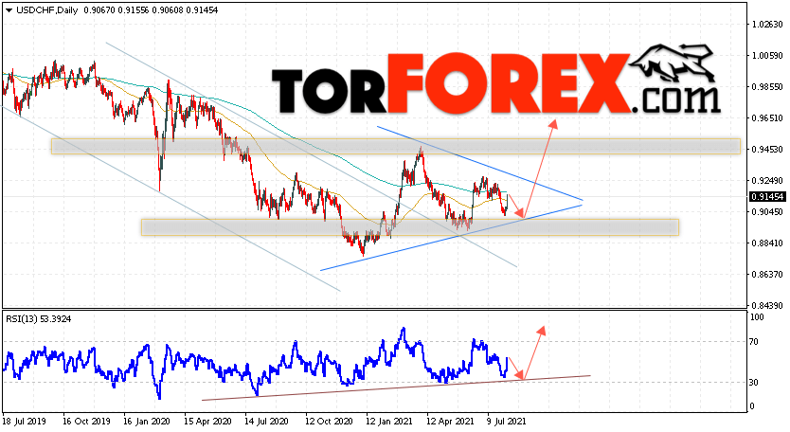Viewport: 790px width, 432px height.
Task: Click price level 0.98550 on the scale
Action: click(767, 87)
